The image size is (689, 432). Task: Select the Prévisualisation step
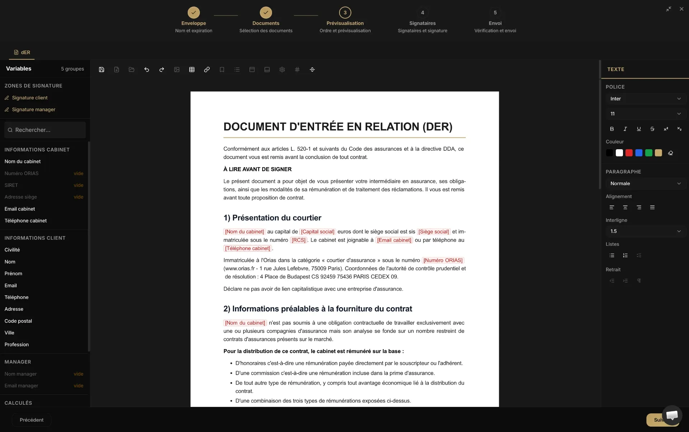(x=345, y=20)
